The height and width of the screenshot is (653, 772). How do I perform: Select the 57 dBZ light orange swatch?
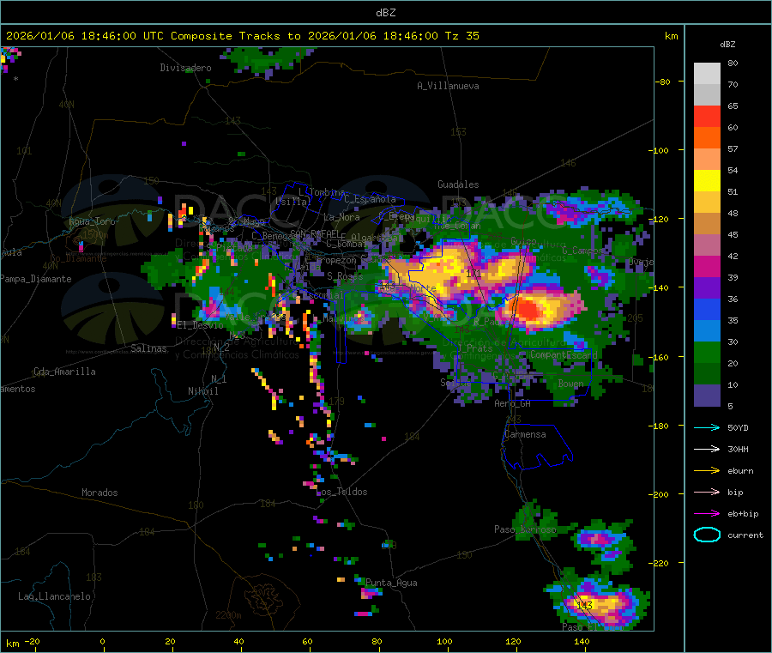[707, 159]
